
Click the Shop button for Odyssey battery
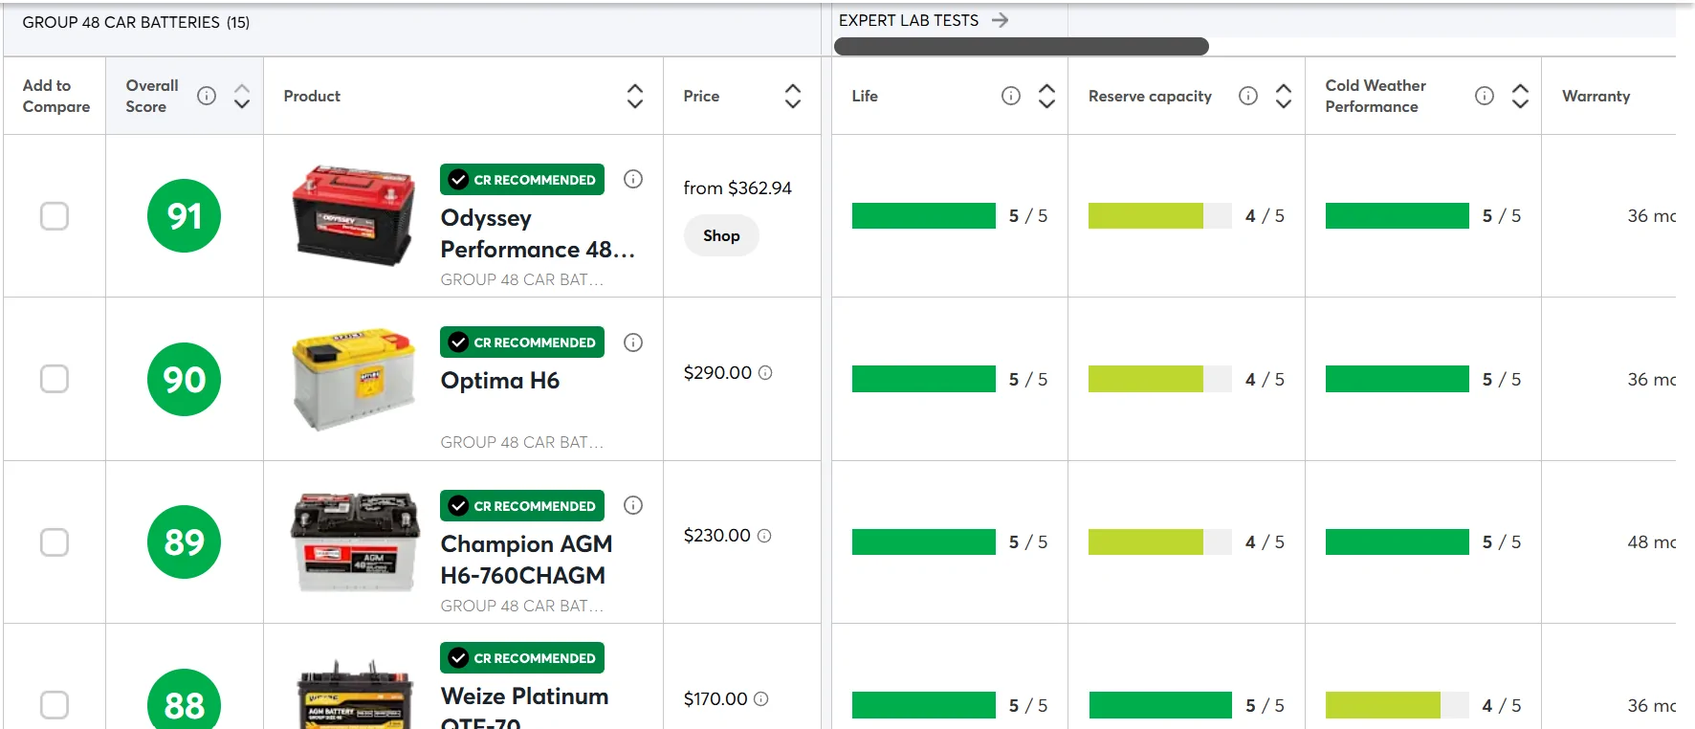721,235
